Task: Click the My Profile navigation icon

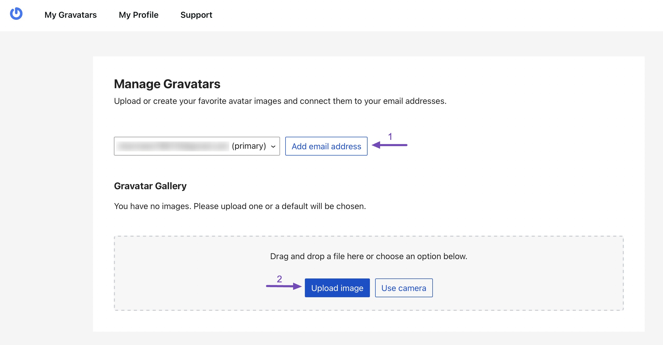Action: [138, 14]
